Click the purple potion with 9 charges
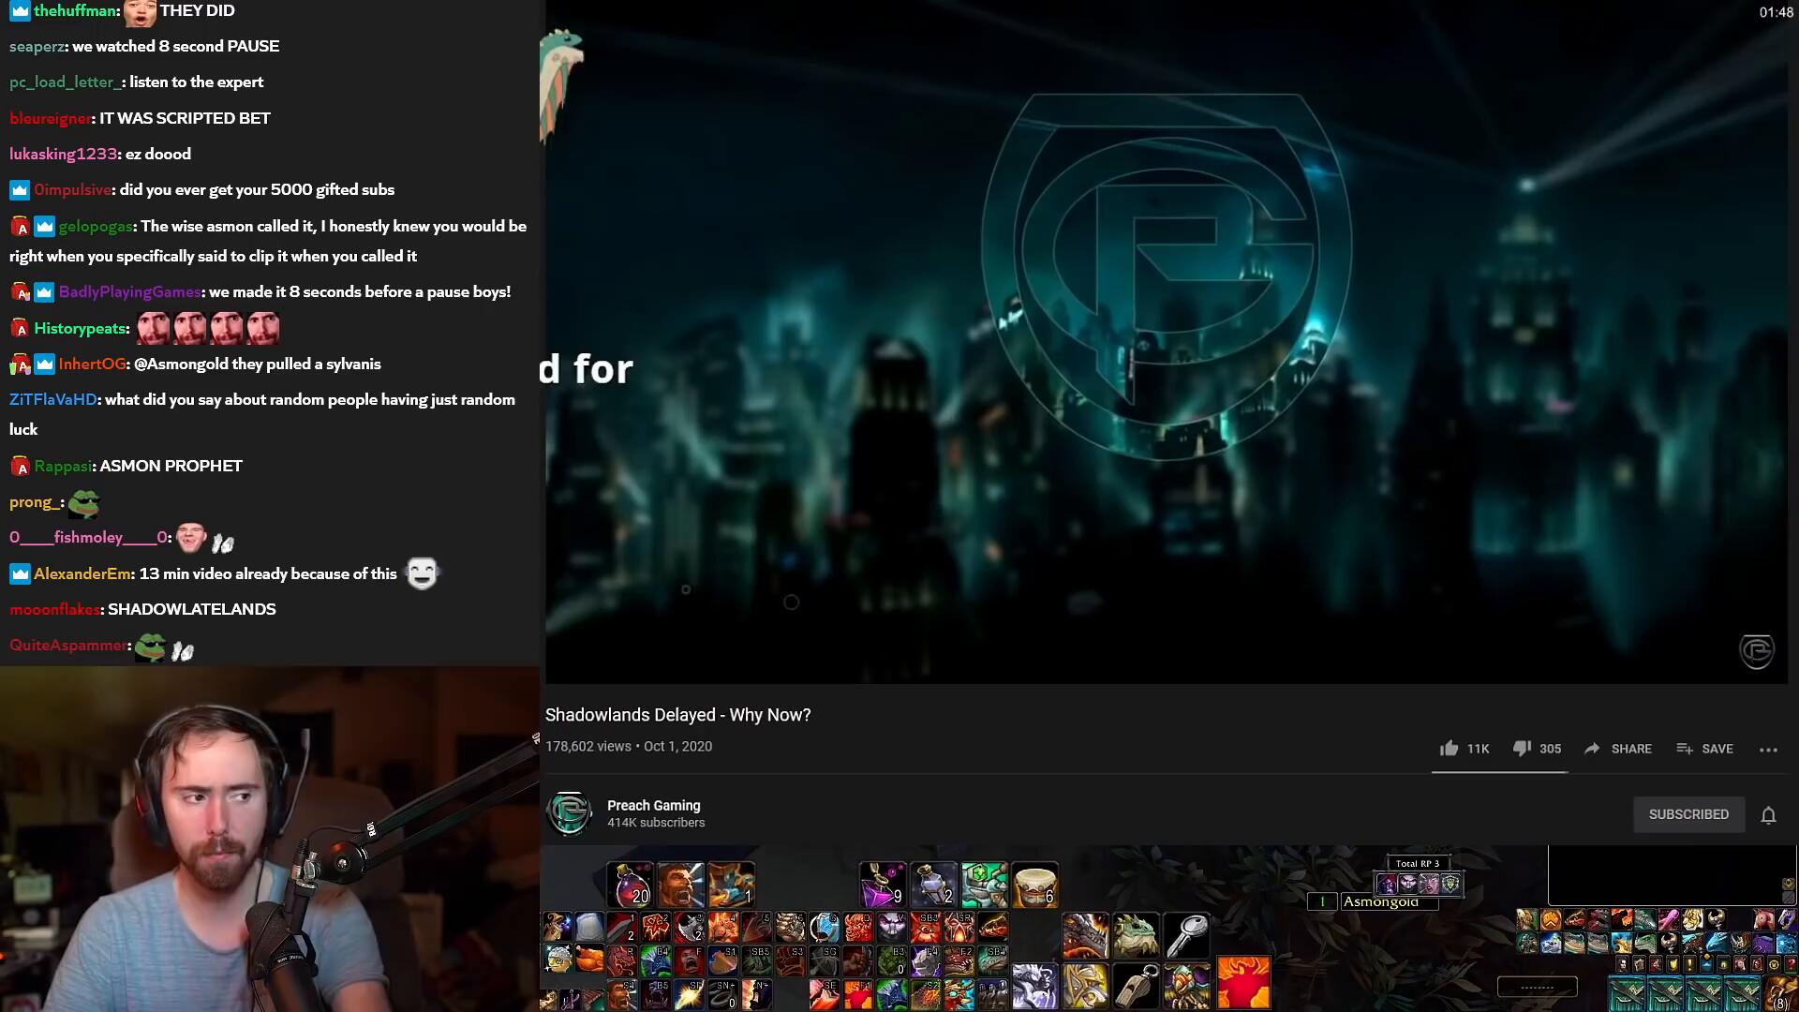The image size is (1799, 1012). click(882, 884)
